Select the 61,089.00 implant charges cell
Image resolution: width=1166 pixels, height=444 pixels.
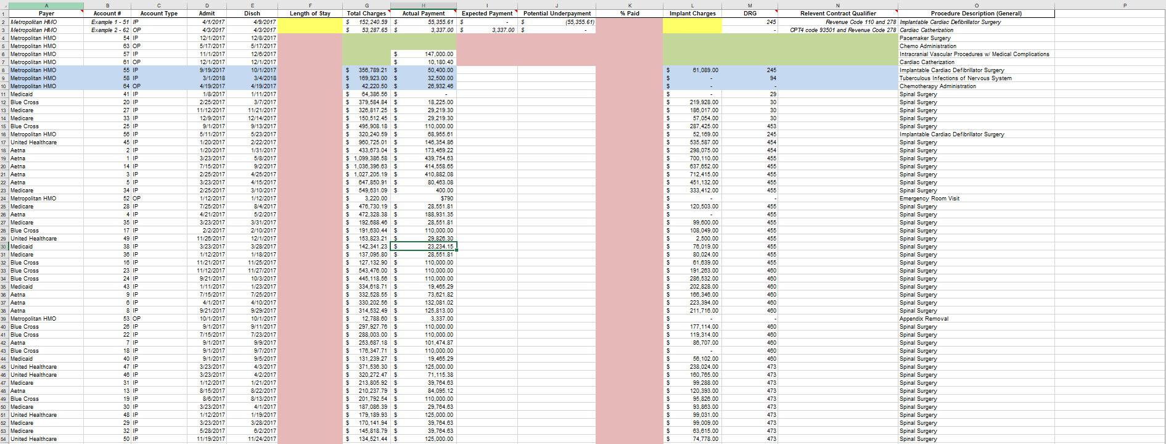pyautogui.click(x=692, y=70)
